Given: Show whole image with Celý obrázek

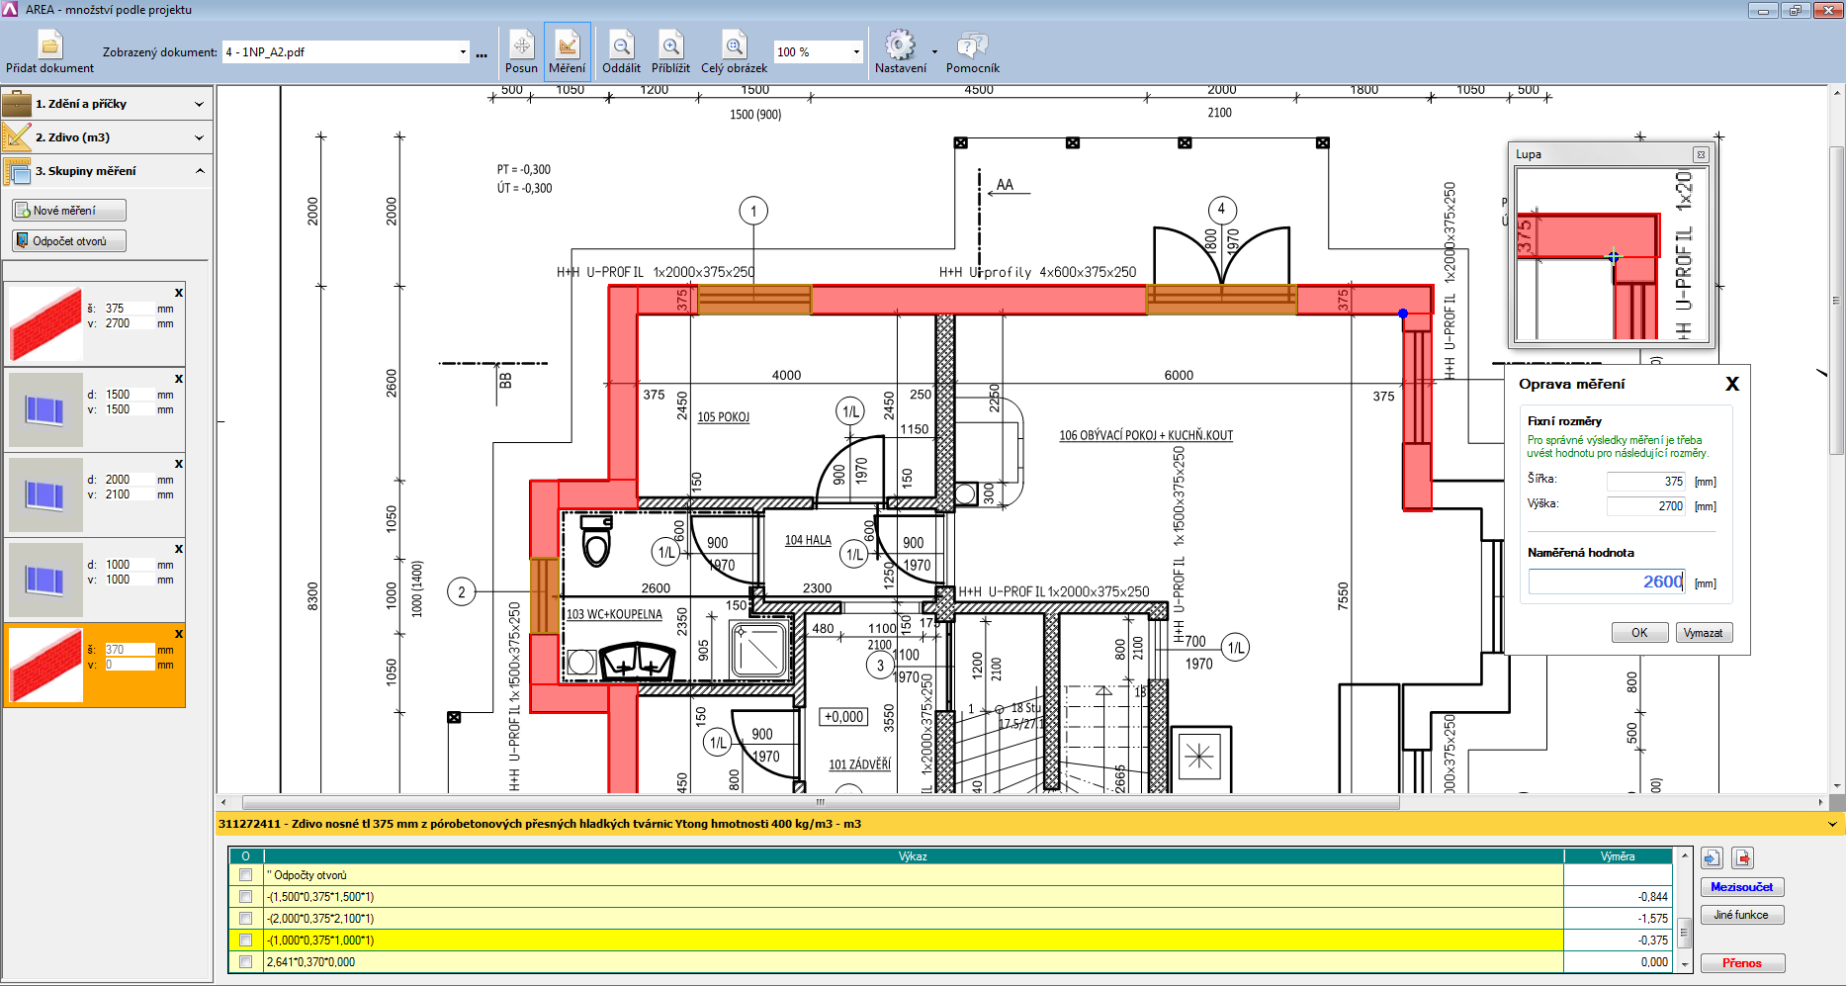Looking at the screenshot, I should click(734, 45).
